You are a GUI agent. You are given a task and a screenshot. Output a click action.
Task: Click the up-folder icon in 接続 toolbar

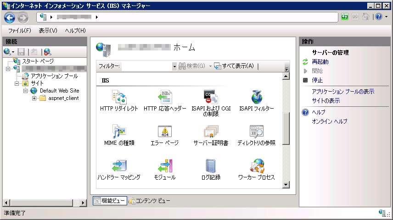pos(34,52)
